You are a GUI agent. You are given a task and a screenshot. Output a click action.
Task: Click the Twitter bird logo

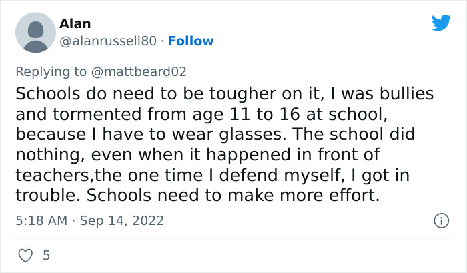[441, 23]
